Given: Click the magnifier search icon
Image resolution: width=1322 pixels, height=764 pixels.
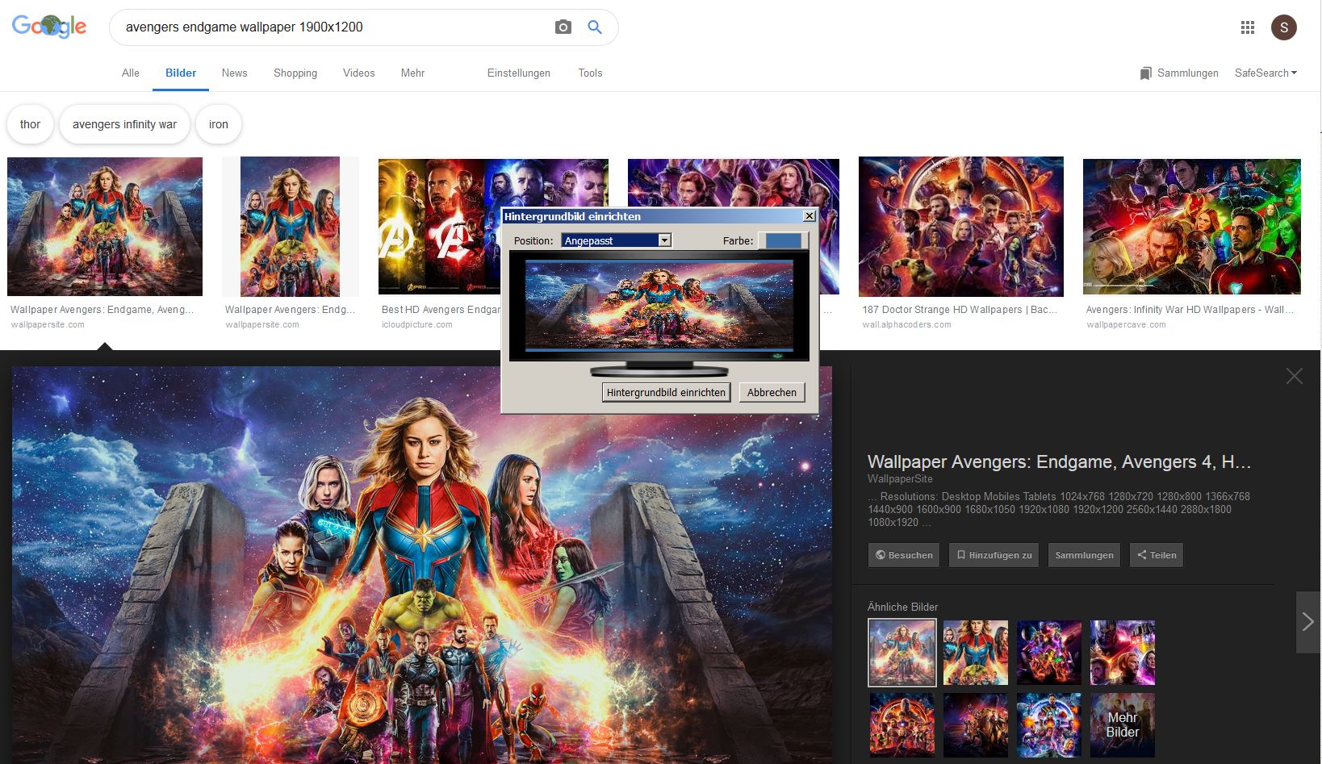Looking at the screenshot, I should (595, 27).
